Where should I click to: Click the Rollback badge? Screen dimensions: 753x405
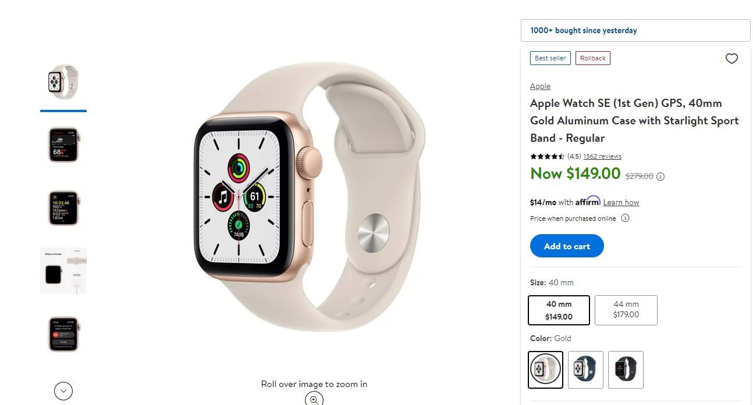593,58
